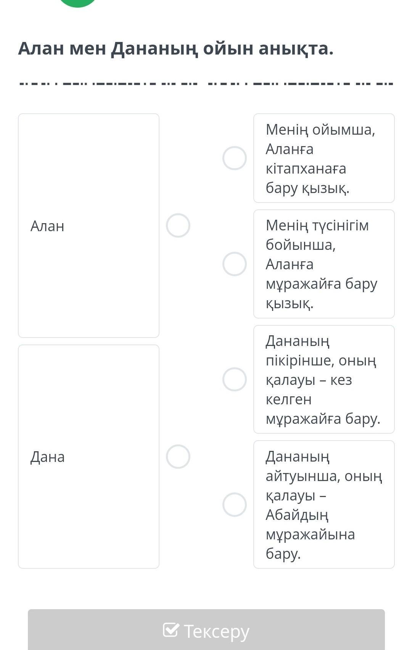Click the 'Тексеру' label text
Viewport: 412px width, 650px height.
click(x=216, y=631)
